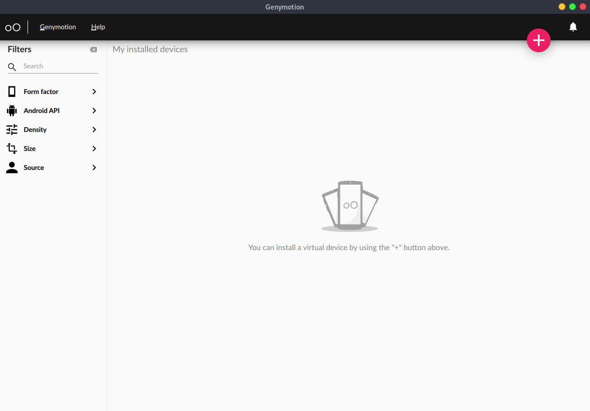Image resolution: width=590 pixels, height=411 pixels.
Task: Click the Filters heading
Action: point(19,49)
